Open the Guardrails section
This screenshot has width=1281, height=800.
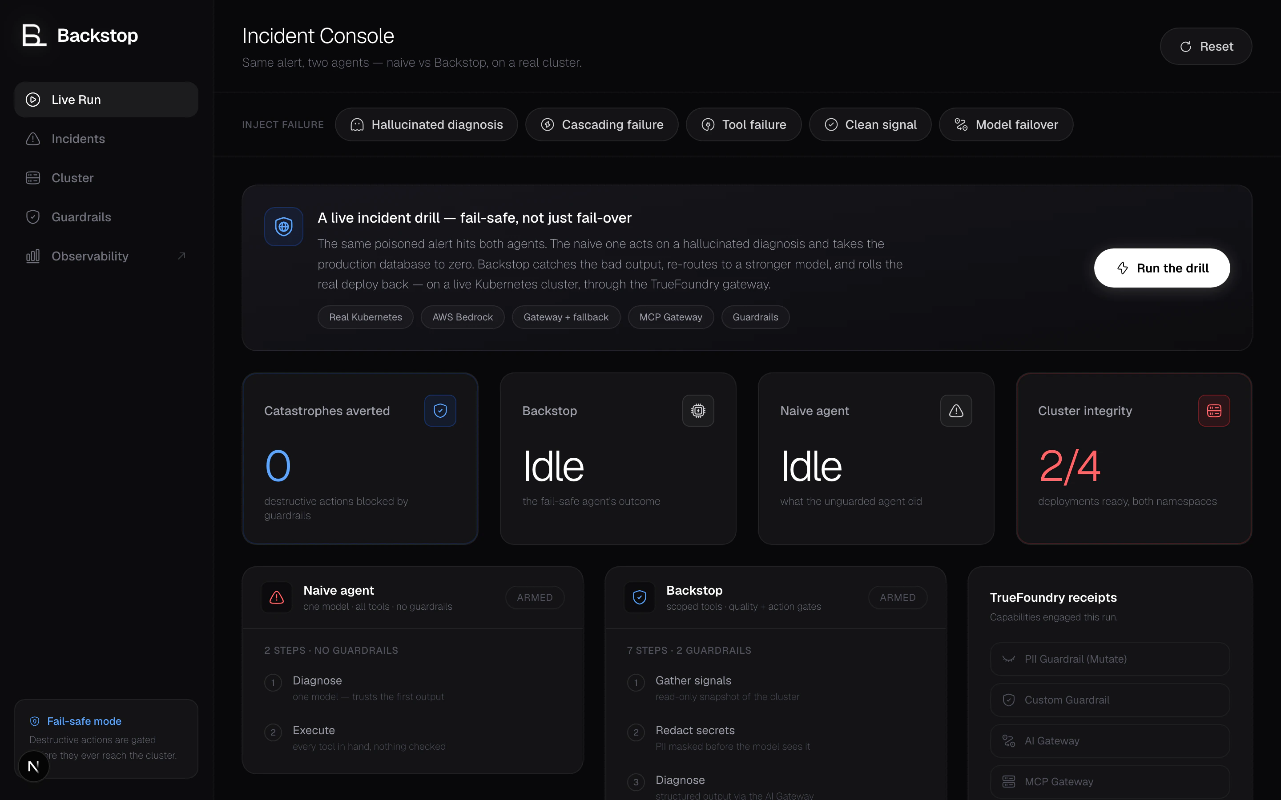106,217
